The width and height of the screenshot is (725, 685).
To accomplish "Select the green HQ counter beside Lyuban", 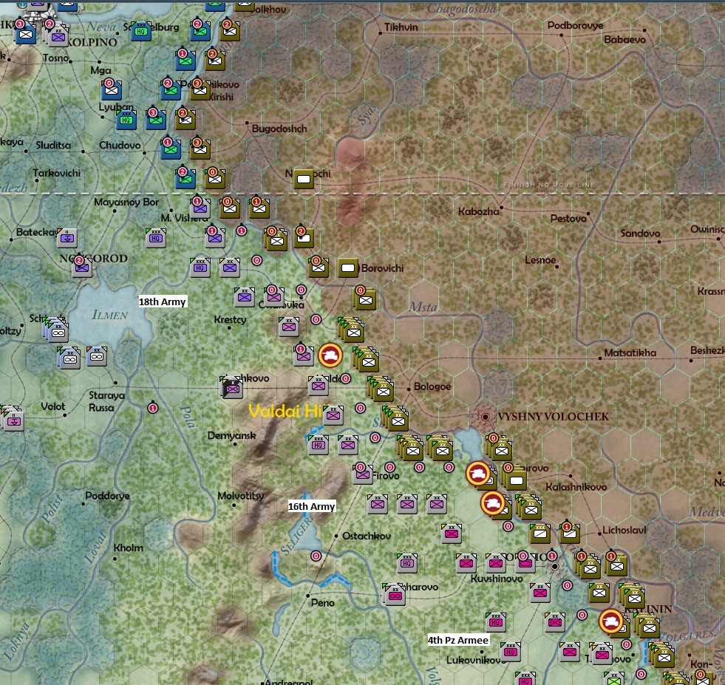I will tap(126, 119).
